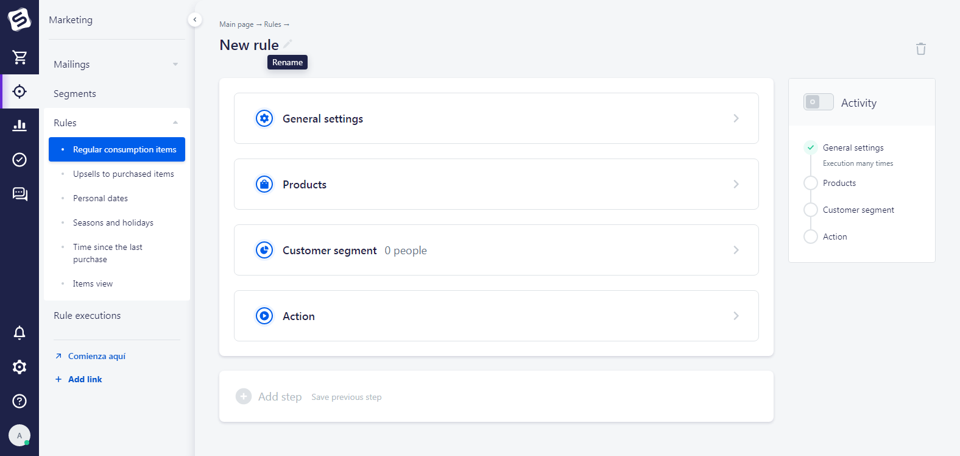Expand the Mailings menu arrow

click(175, 65)
